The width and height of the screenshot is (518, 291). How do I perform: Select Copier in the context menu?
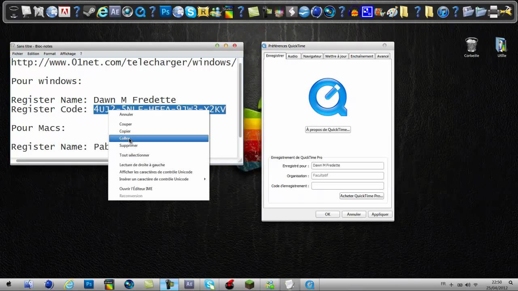pos(159,131)
